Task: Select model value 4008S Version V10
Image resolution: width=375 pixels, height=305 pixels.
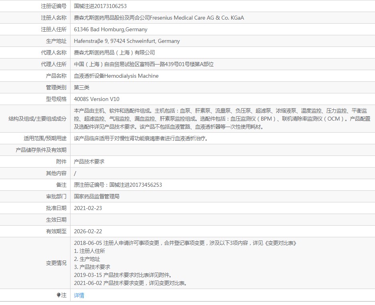Action: point(97,99)
